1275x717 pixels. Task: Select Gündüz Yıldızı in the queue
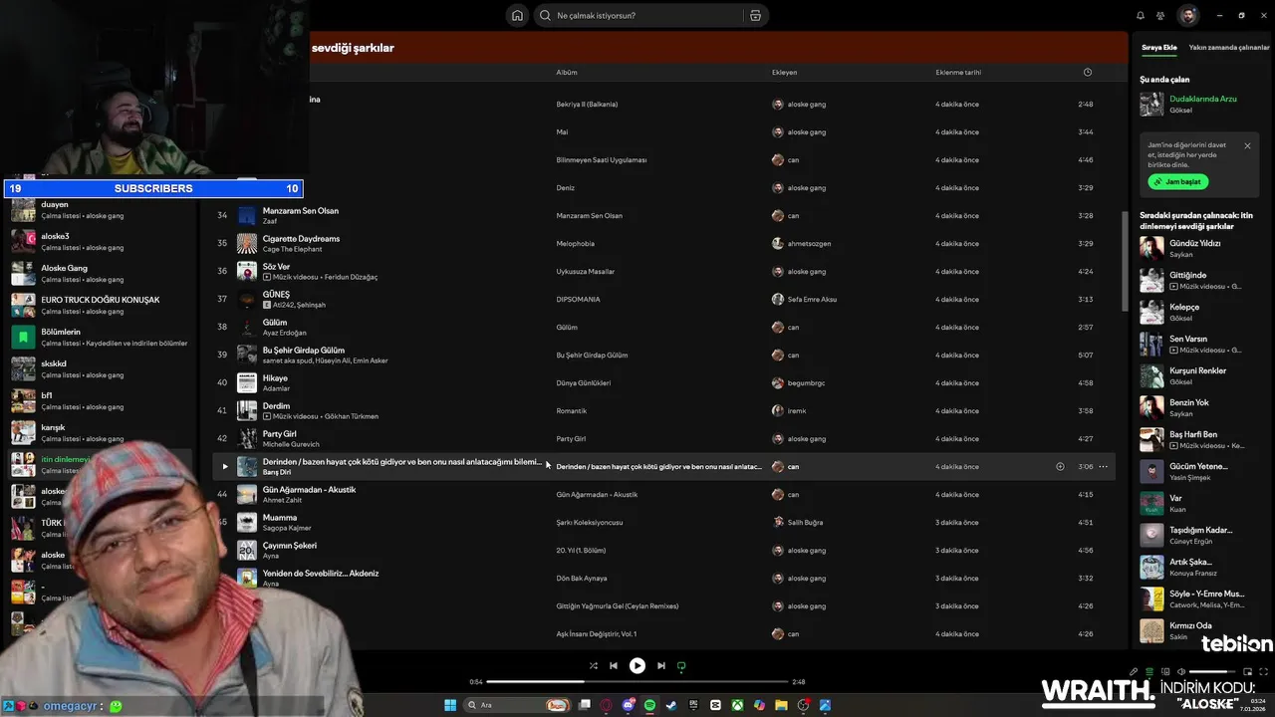1194,243
